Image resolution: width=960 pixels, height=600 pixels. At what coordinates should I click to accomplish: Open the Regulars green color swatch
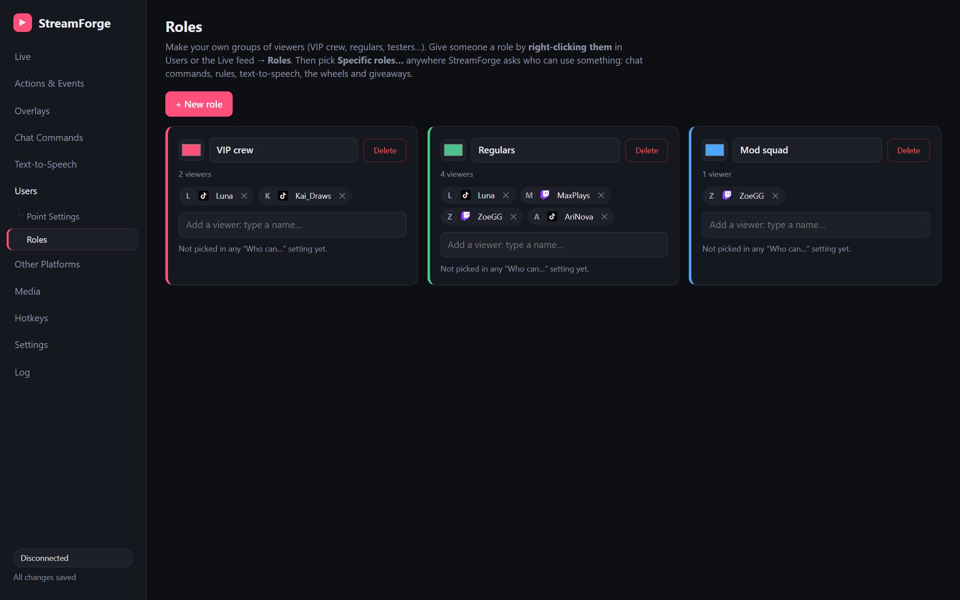tap(453, 150)
